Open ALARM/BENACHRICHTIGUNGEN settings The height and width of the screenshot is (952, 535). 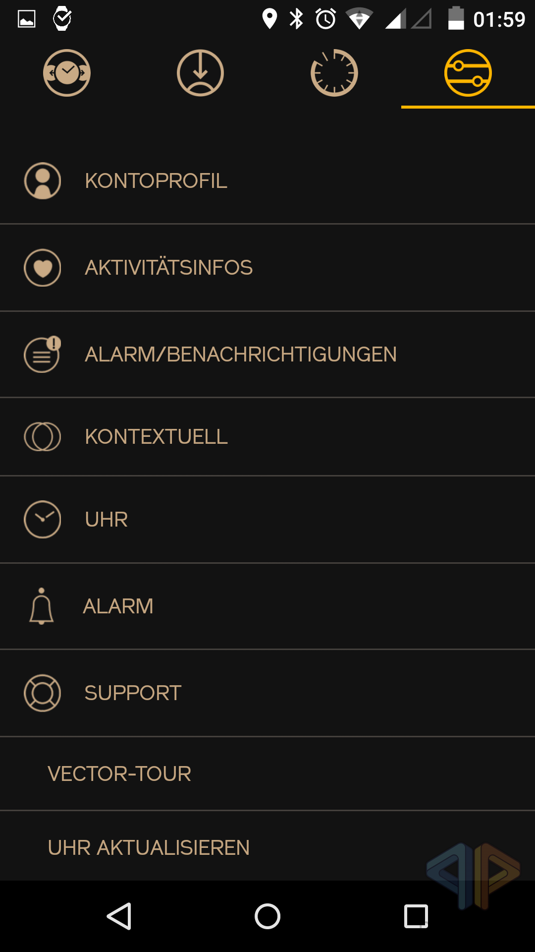tap(241, 355)
